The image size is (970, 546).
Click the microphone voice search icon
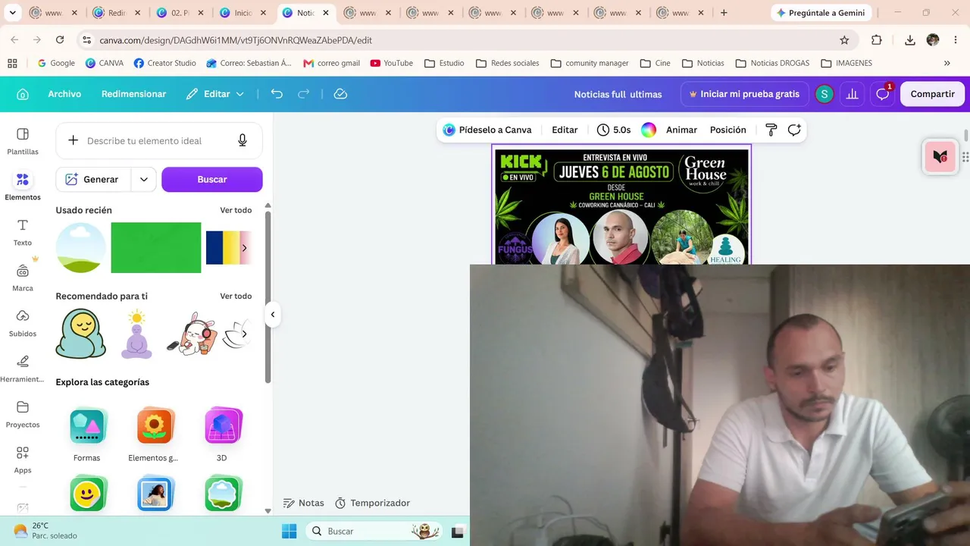242,140
